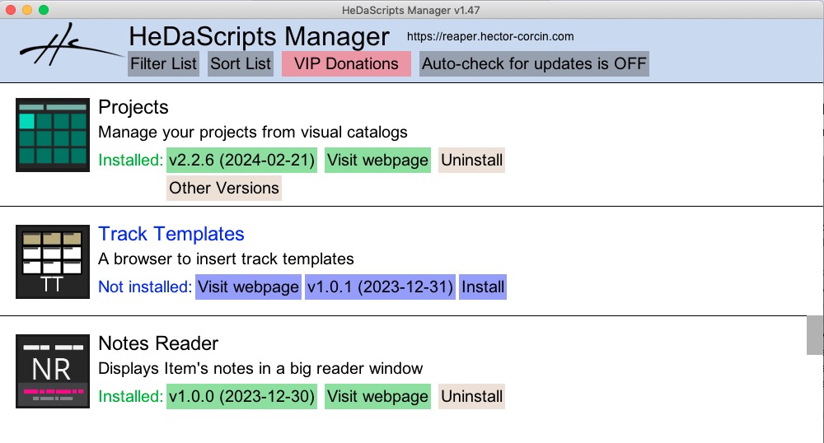Show Other Versions of Projects

pos(224,188)
